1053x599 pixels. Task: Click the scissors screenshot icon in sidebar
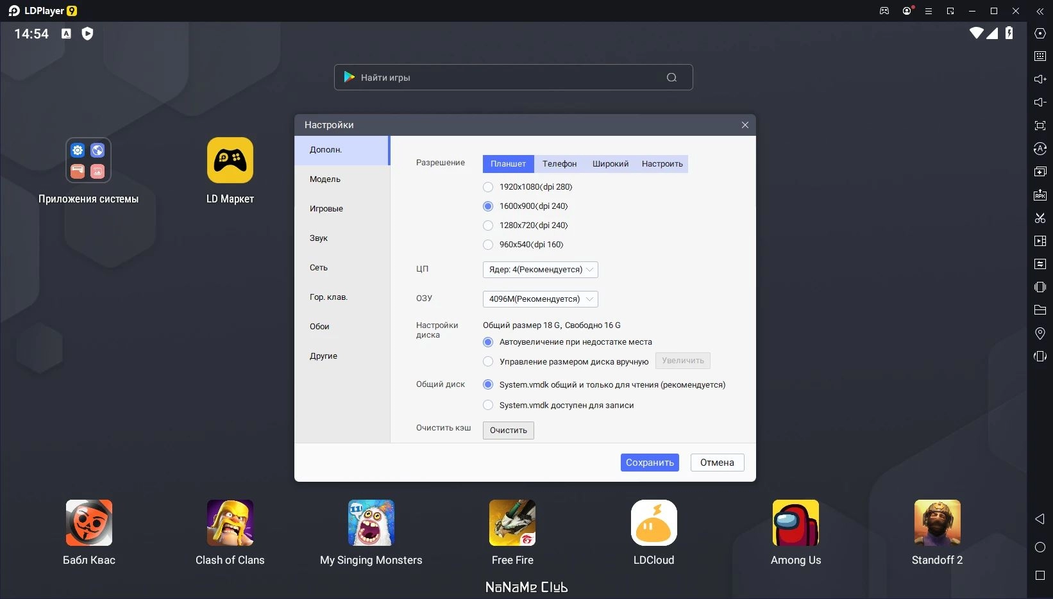tap(1040, 218)
